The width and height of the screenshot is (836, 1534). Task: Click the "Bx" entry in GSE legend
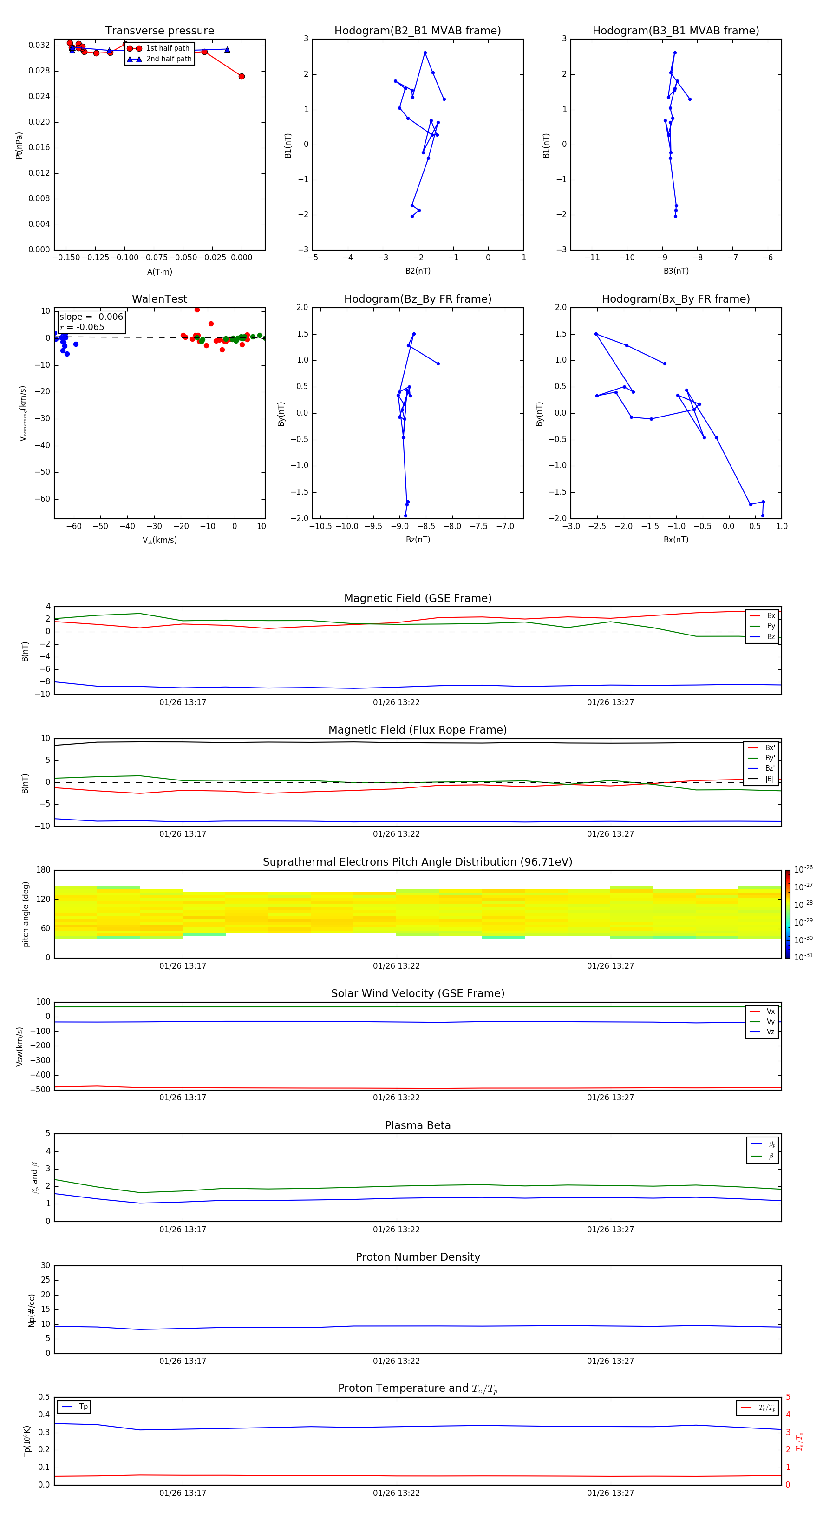(x=762, y=616)
